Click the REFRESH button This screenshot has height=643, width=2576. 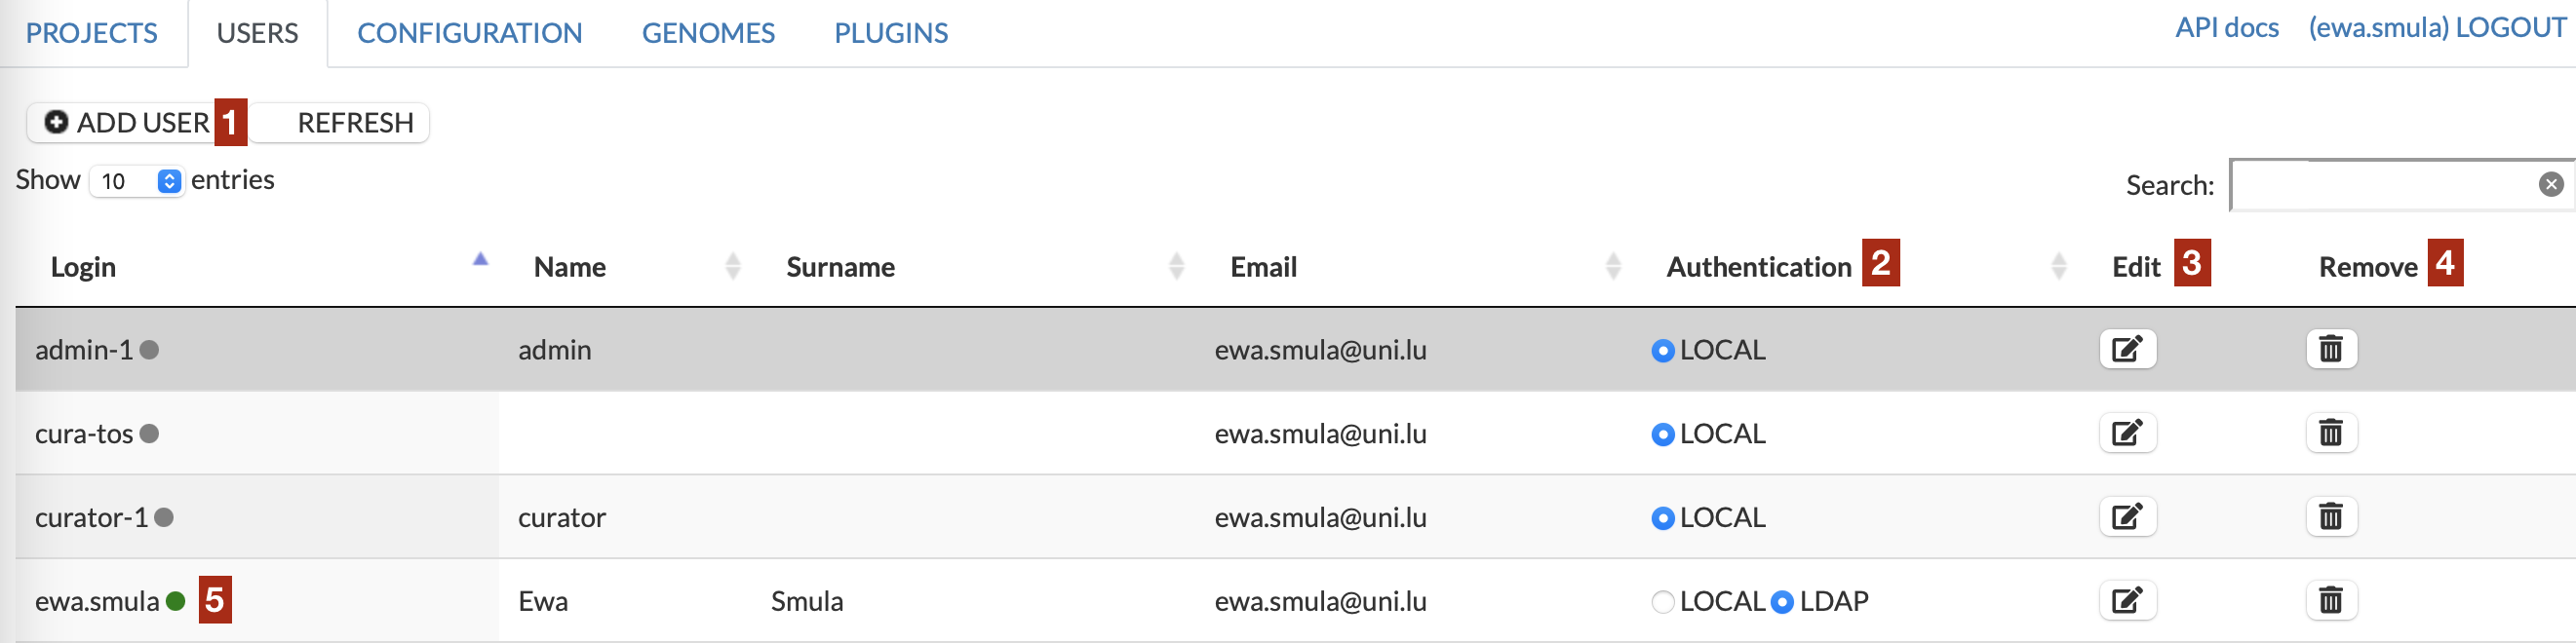pyautogui.click(x=355, y=123)
